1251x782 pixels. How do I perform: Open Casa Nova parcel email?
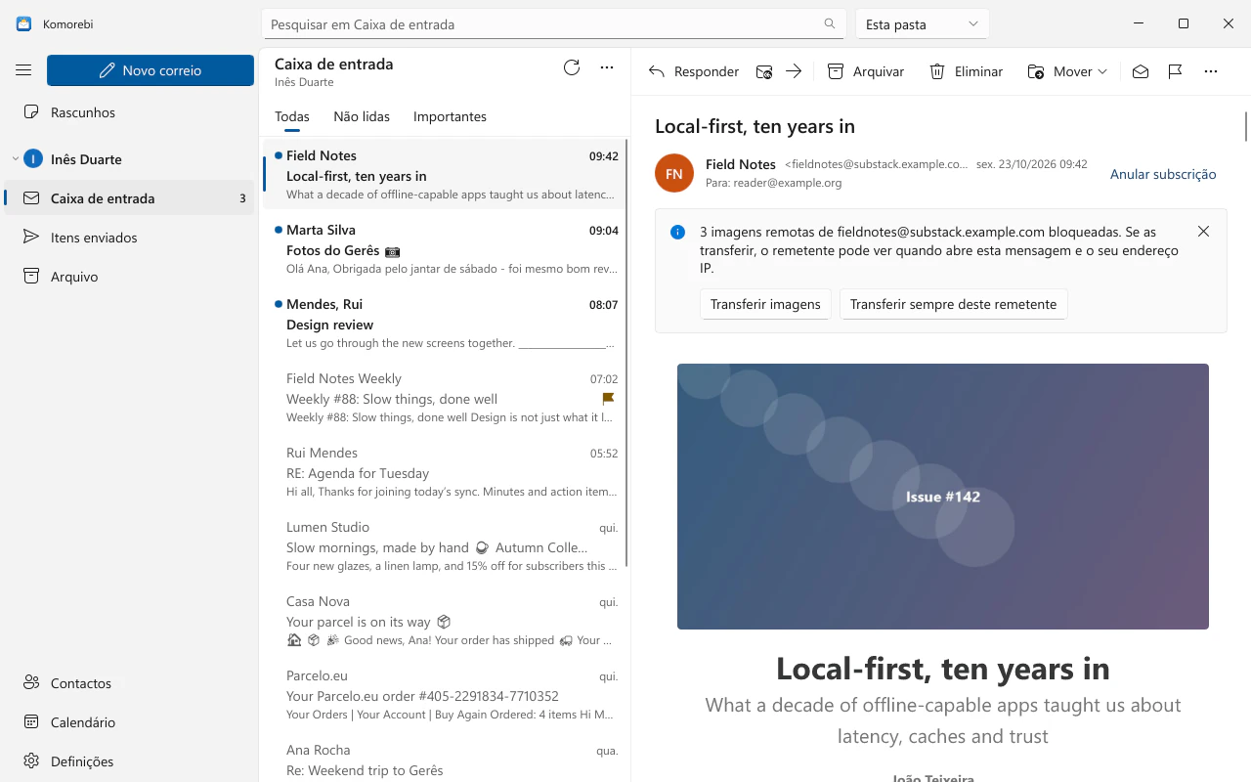pos(445,622)
